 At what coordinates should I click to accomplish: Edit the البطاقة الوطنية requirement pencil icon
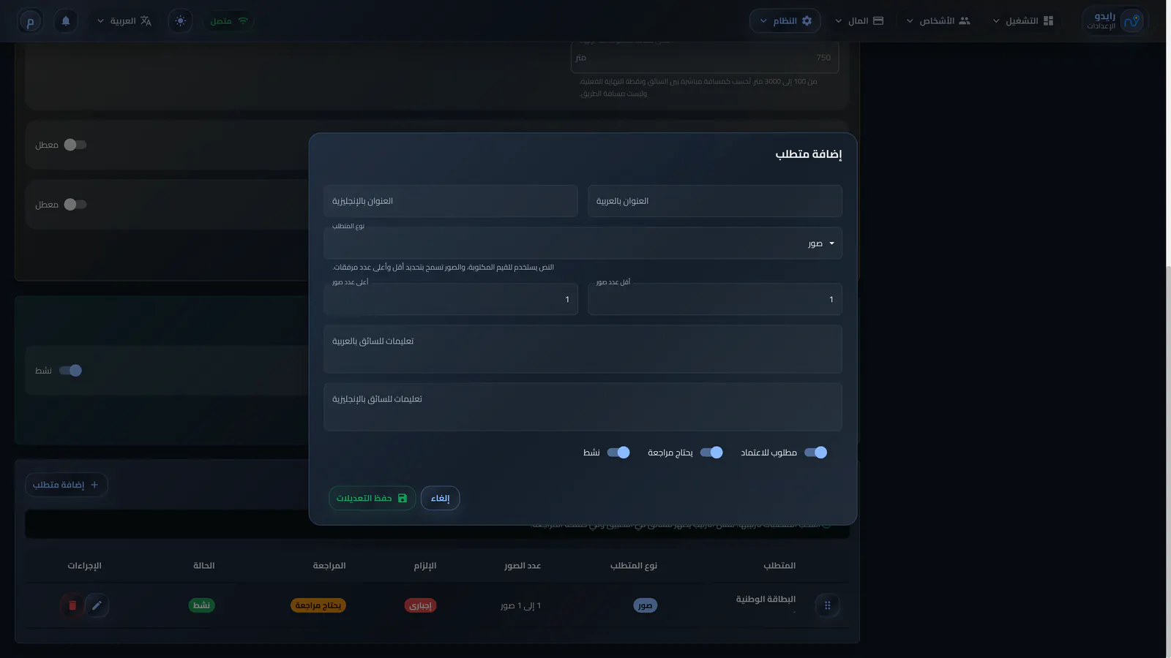97,605
